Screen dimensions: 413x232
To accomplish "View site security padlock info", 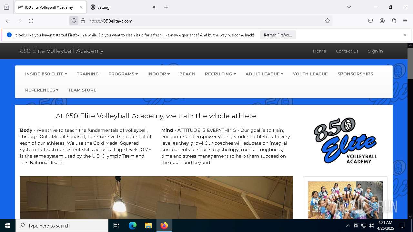I will click(83, 21).
